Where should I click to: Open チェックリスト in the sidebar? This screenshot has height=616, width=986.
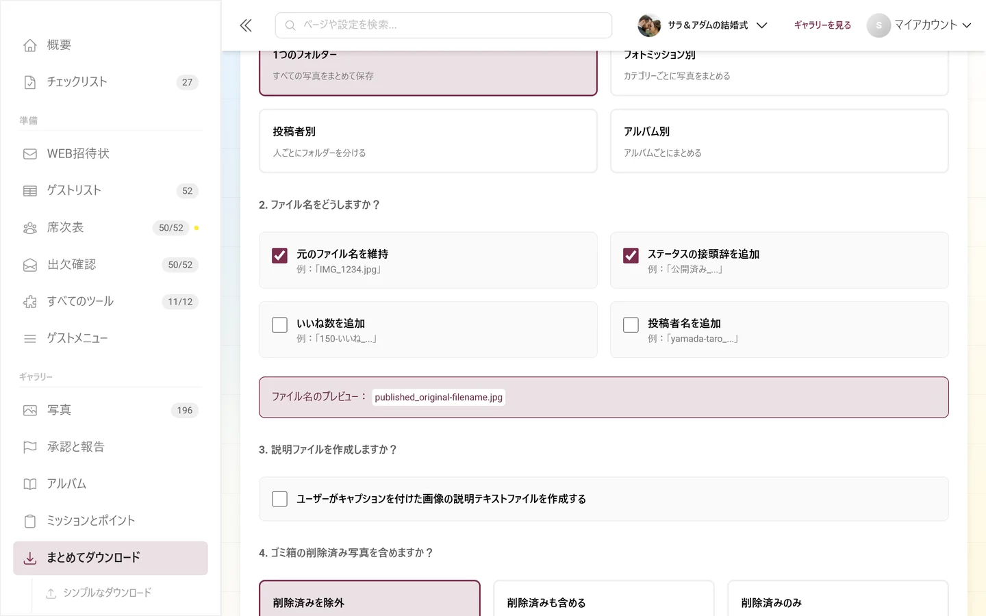pos(110,82)
